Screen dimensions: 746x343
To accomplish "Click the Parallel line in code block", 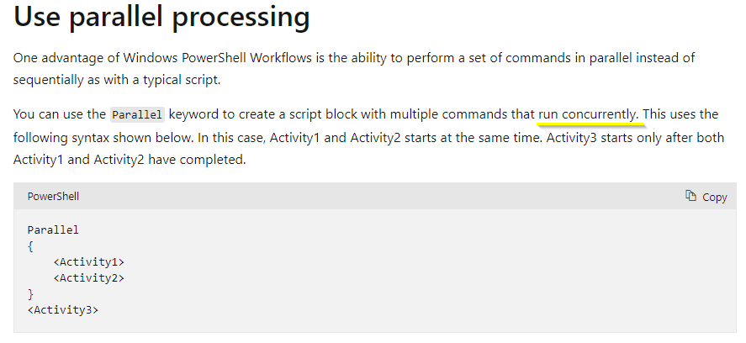I will [x=53, y=230].
